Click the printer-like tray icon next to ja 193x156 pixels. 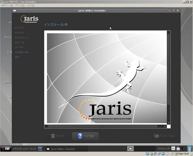pos(178,149)
